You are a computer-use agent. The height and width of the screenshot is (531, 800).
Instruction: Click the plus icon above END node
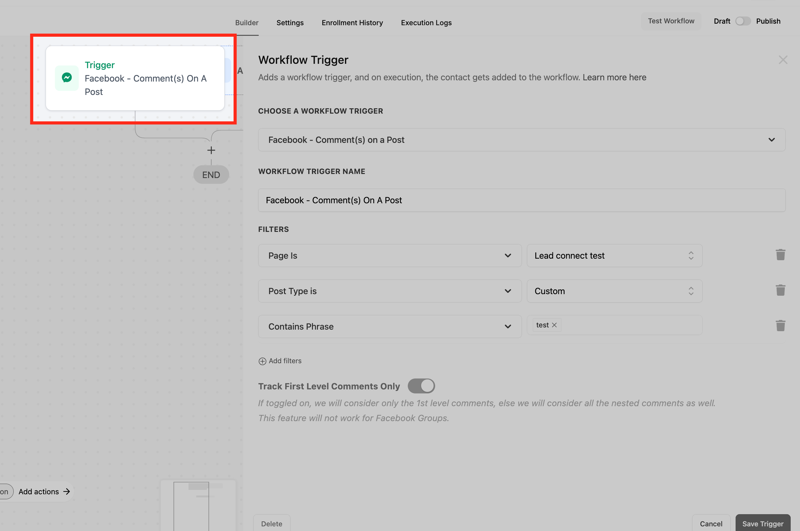211,150
